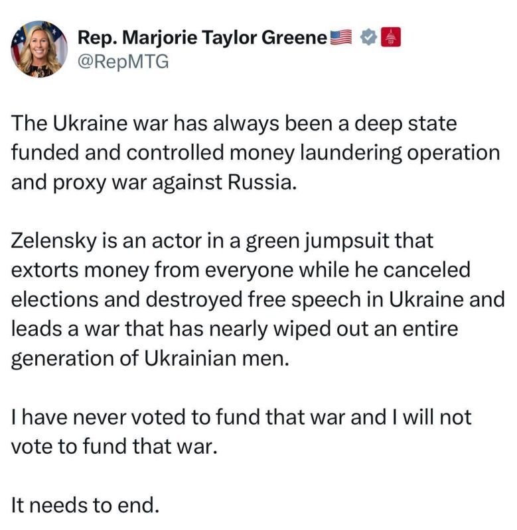Open Marjorie Taylor Greene's profile picture

click(x=39, y=49)
